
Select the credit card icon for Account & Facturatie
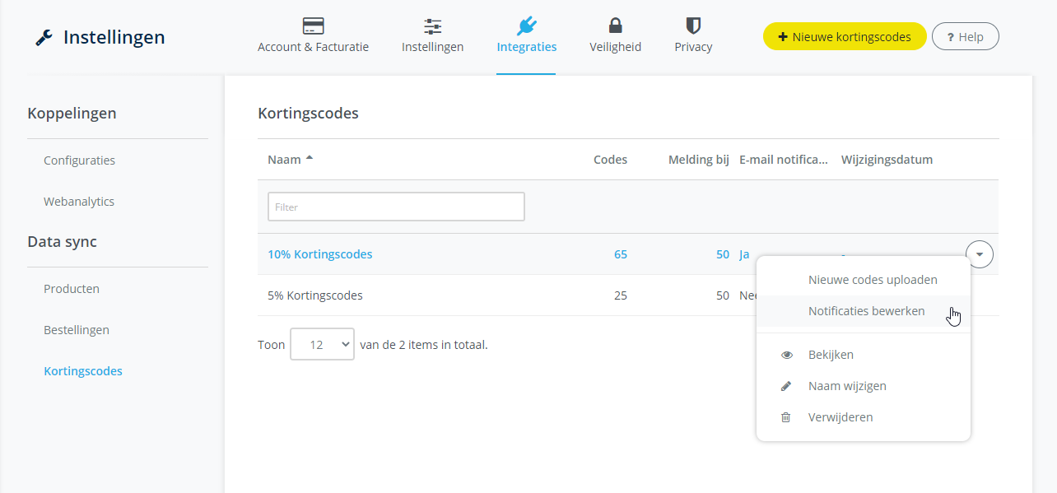click(x=313, y=25)
